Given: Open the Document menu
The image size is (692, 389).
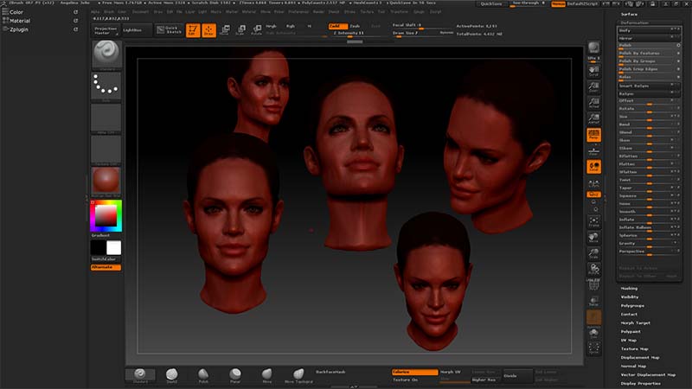Looking at the screenshot, I should point(140,11).
